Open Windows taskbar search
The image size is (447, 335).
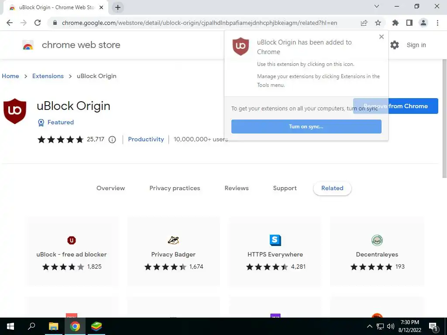pyautogui.click(x=31, y=326)
